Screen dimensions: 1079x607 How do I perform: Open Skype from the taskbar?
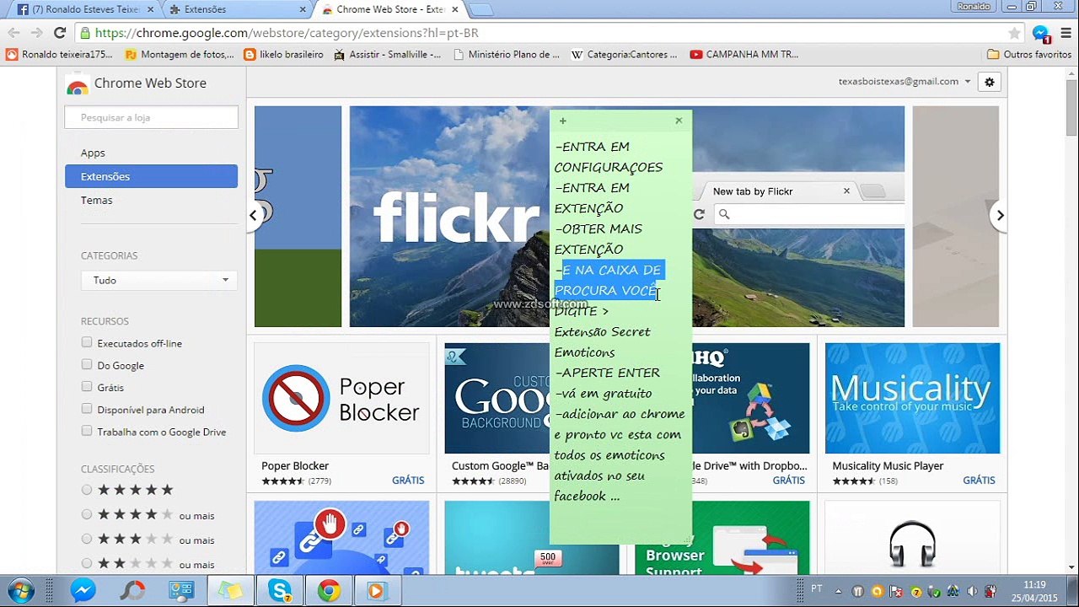pyautogui.click(x=280, y=590)
